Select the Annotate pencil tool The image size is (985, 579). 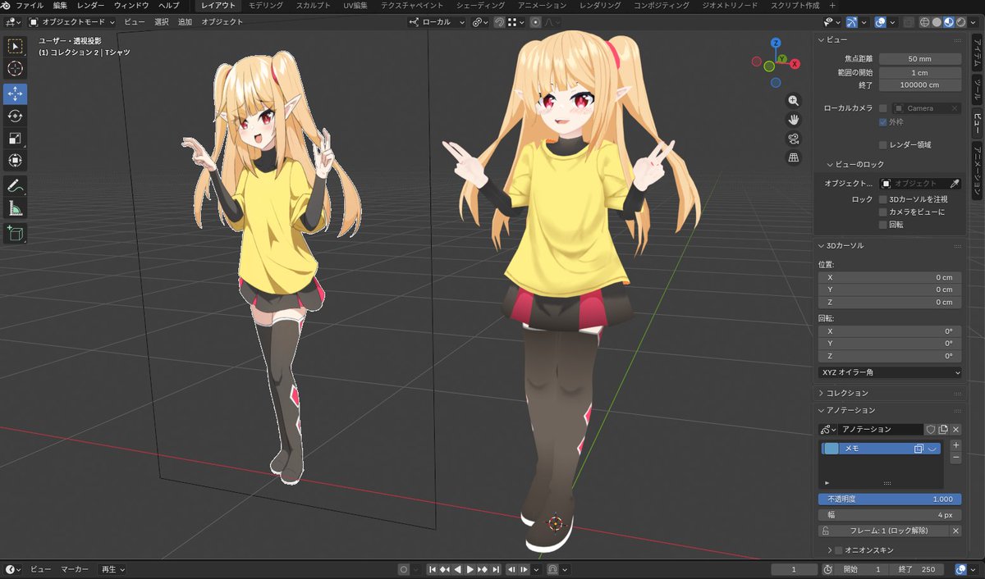[x=15, y=186]
